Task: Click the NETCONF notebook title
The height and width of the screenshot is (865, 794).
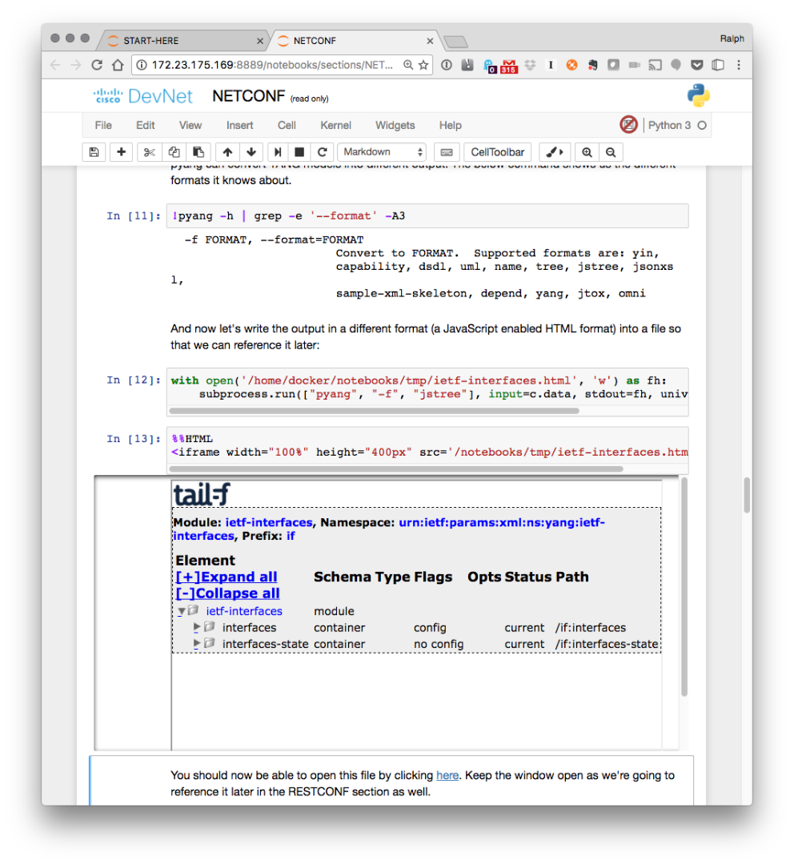Action: (x=249, y=96)
